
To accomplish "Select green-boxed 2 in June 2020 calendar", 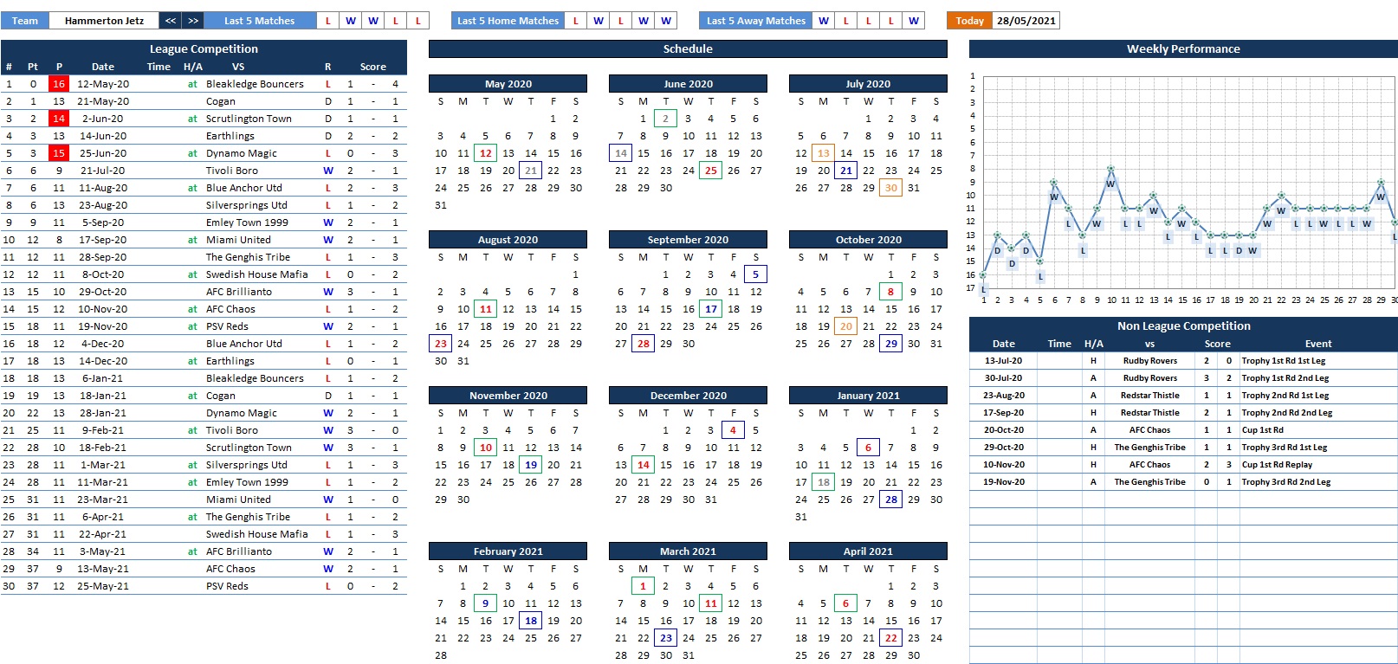I will click(665, 119).
